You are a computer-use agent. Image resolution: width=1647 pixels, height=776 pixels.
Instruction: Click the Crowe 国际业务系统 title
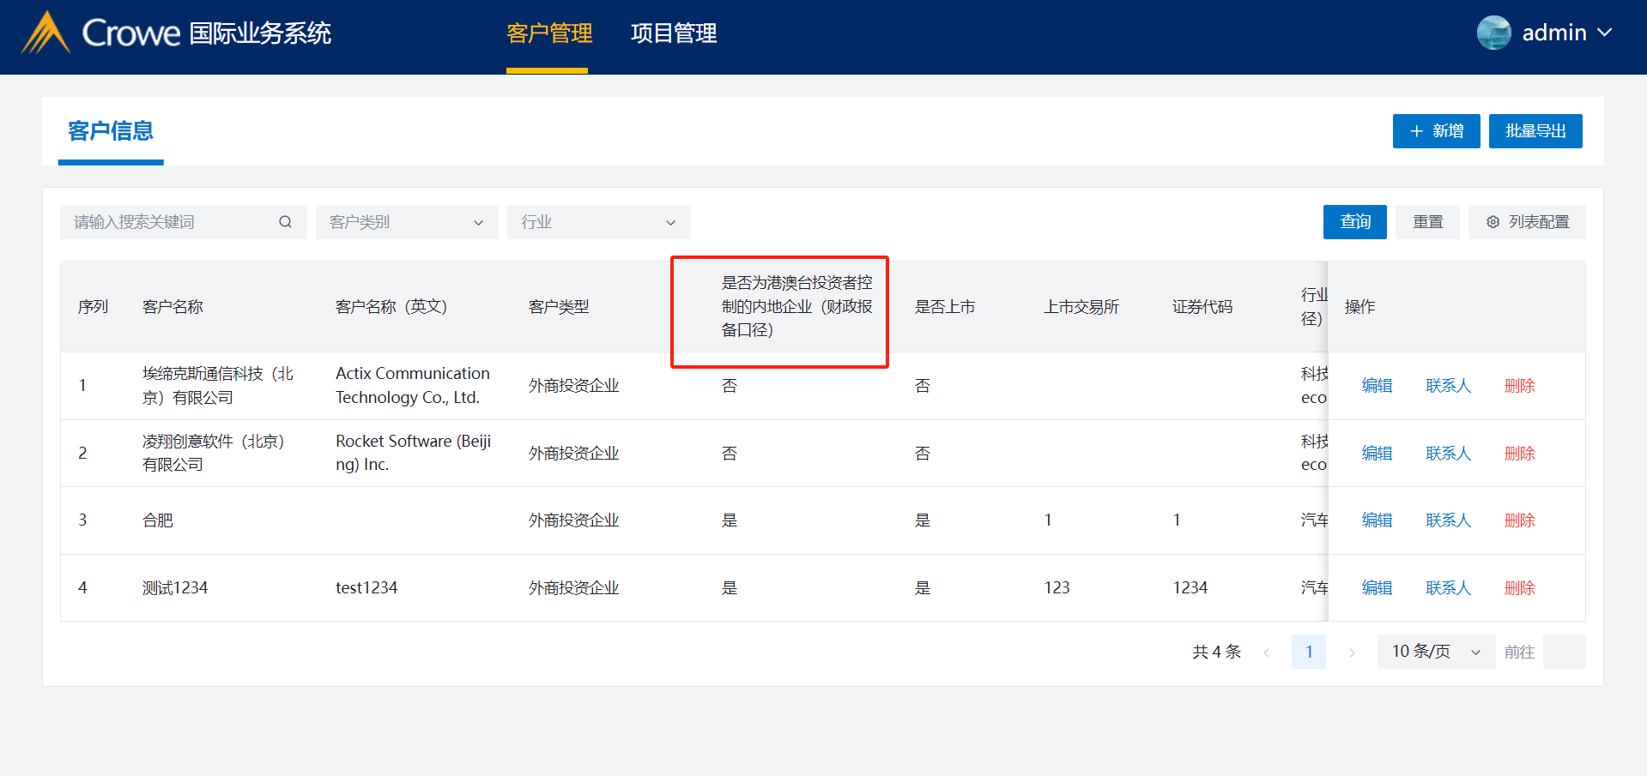coord(206,33)
